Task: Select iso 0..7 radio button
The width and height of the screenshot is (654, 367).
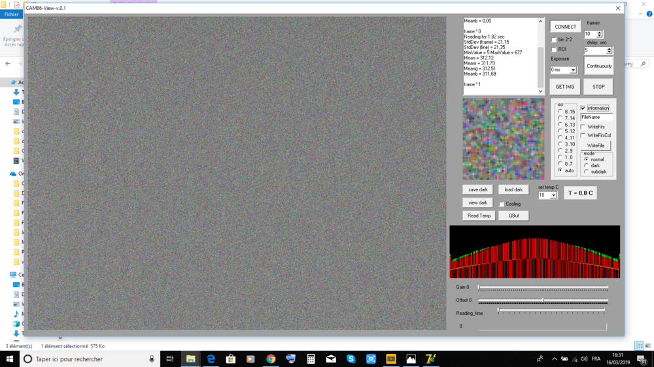Action: tap(560, 164)
